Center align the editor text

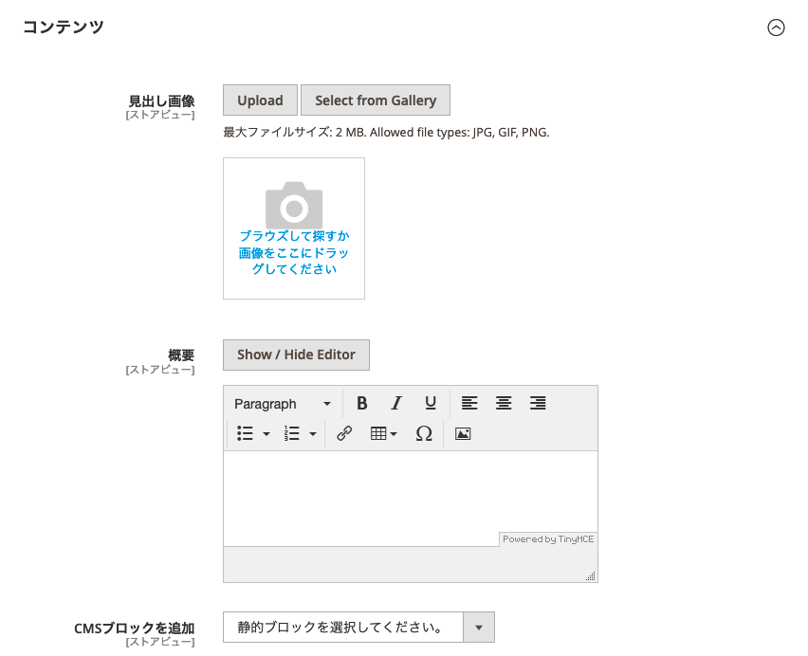(504, 403)
